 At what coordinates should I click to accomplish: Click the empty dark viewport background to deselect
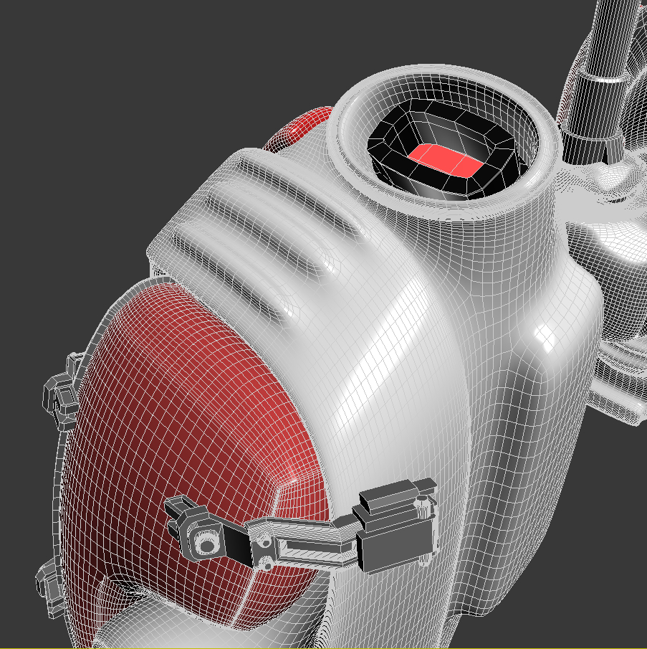tap(86, 86)
